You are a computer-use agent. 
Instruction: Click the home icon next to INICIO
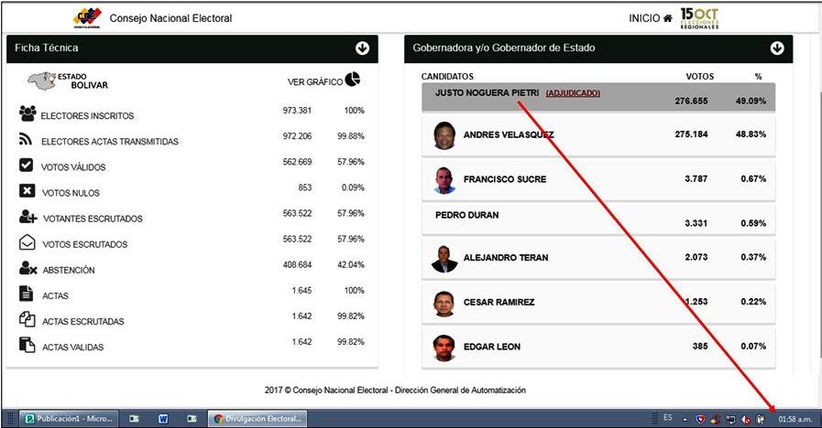click(x=668, y=18)
